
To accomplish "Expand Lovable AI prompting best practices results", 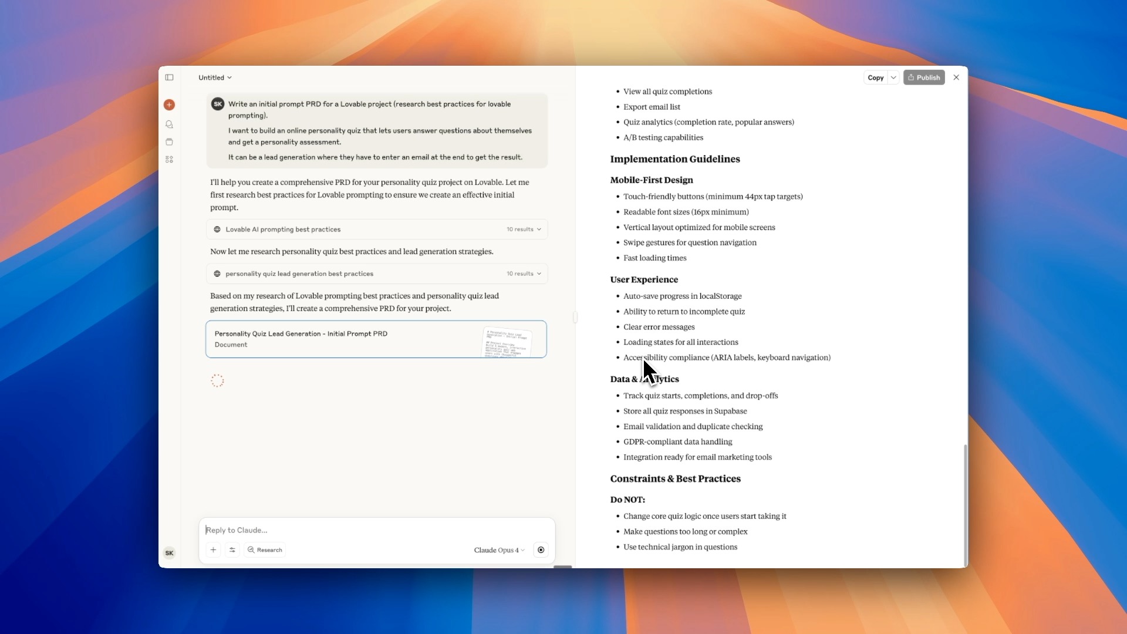I will (377, 230).
